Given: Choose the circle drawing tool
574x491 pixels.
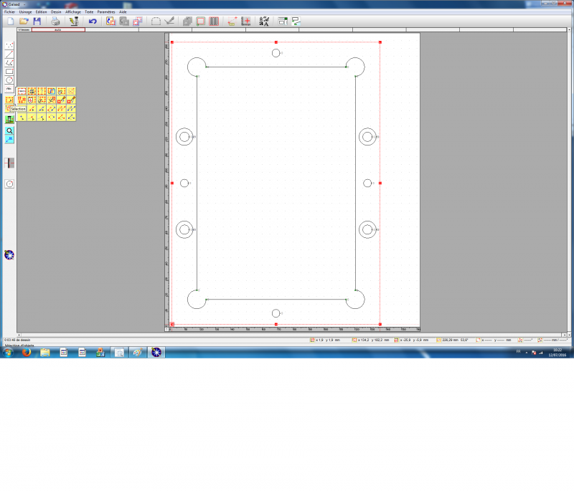Looking at the screenshot, I should (x=9, y=80).
